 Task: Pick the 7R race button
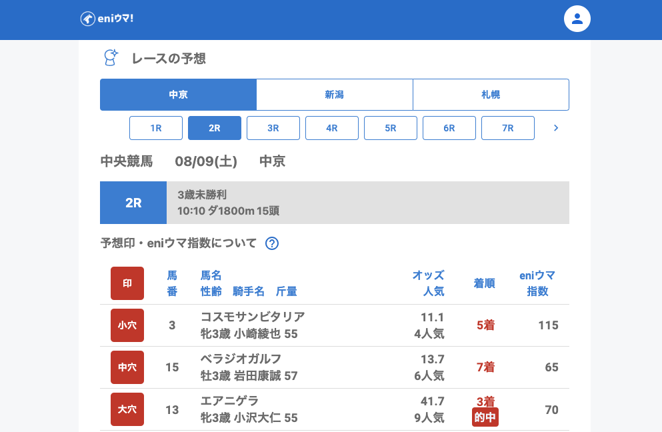508,128
